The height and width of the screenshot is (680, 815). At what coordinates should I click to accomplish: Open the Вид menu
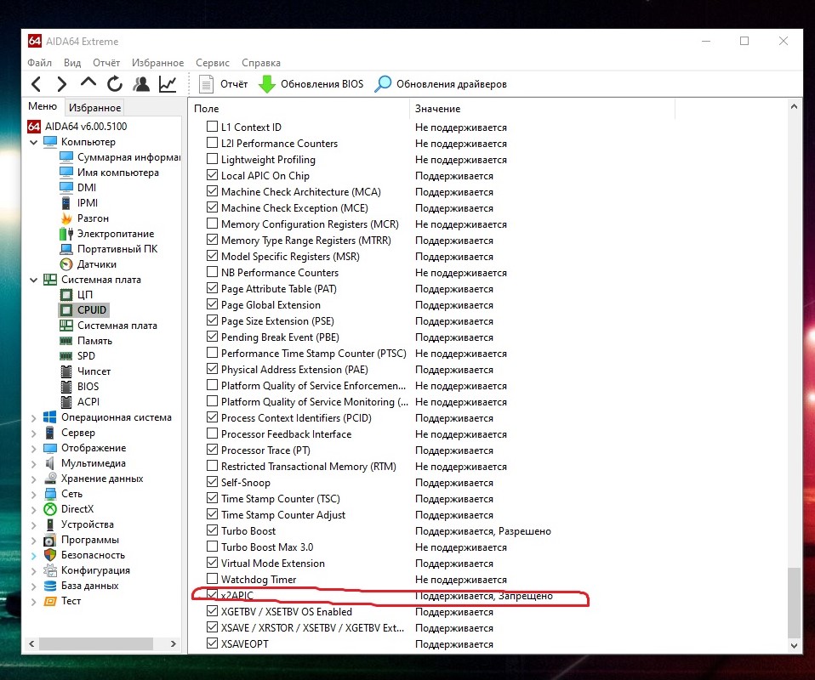pyautogui.click(x=72, y=62)
